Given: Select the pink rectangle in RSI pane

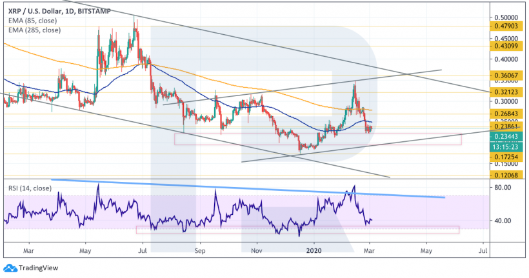Looking at the screenshot, I should pyautogui.click(x=297, y=230).
